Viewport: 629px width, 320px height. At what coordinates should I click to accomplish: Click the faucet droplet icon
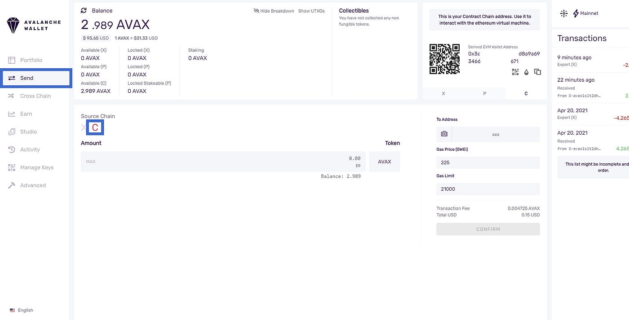pos(527,72)
